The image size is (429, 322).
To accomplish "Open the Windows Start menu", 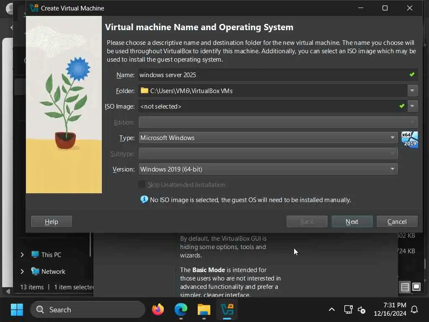I will pos(17,310).
